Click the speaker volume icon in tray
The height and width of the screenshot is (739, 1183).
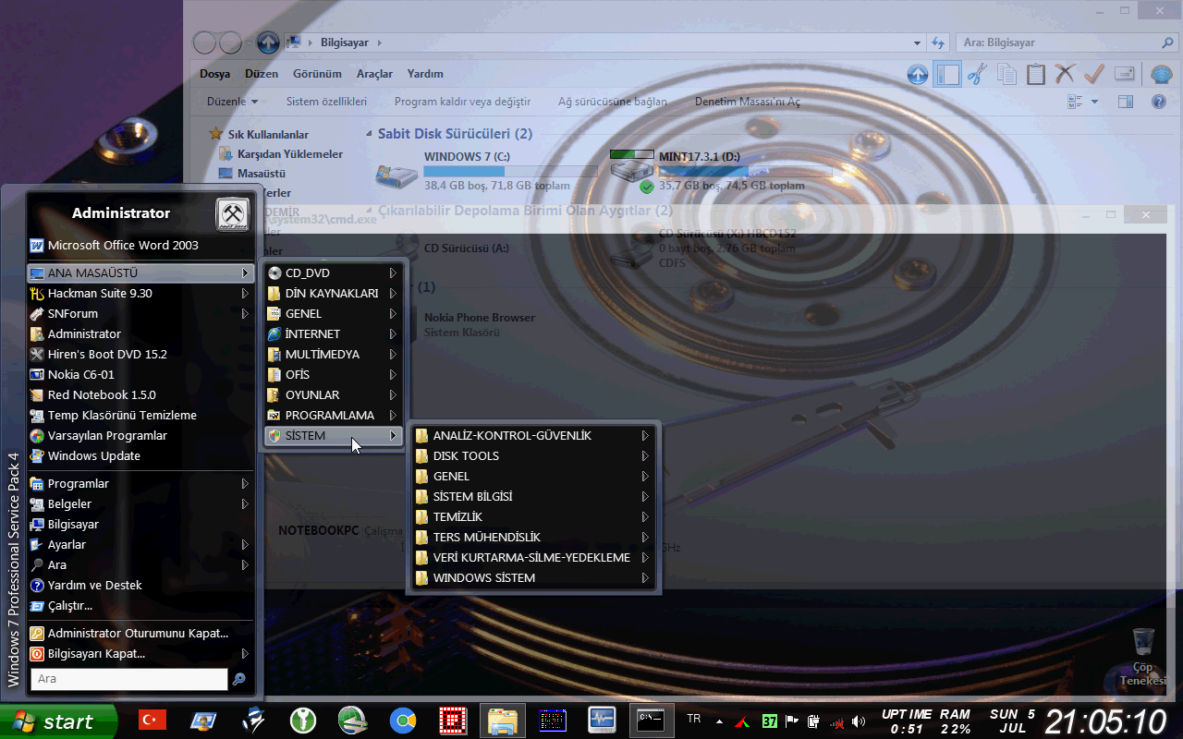[x=859, y=721]
